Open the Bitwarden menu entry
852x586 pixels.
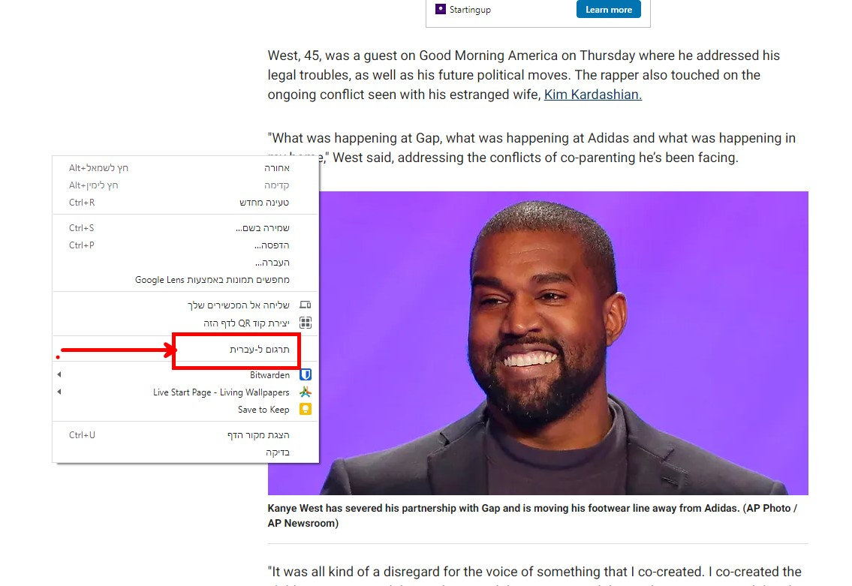(x=185, y=374)
